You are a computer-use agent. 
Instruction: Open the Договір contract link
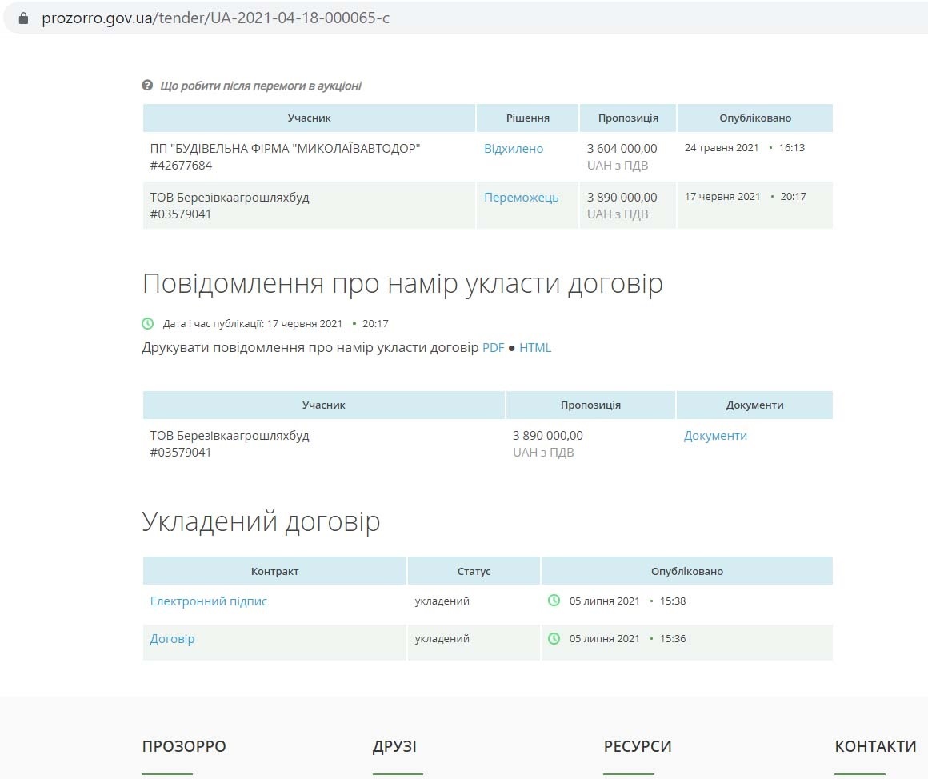coord(172,639)
